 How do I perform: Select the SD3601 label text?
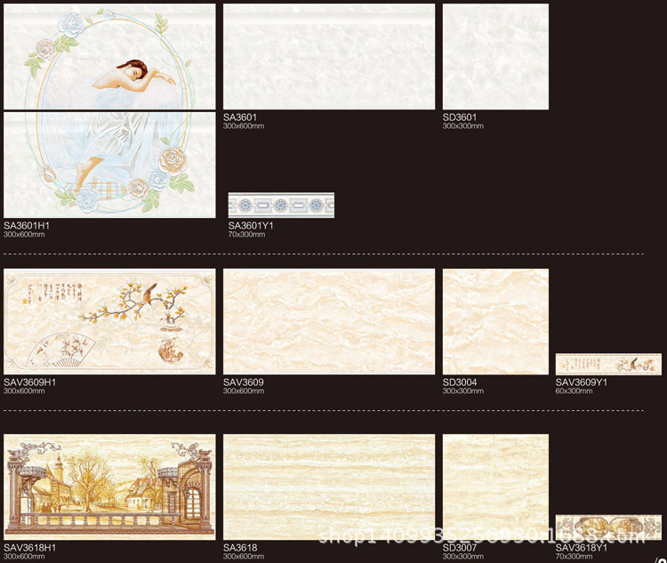click(460, 117)
